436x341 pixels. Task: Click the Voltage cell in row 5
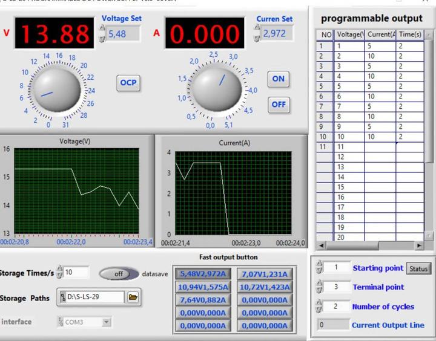coord(349,86)
